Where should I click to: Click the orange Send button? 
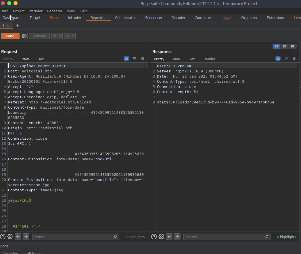[x=10, y=36]
